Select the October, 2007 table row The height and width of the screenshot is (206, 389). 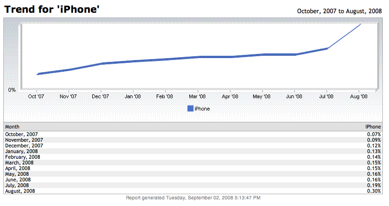(193, 134)
